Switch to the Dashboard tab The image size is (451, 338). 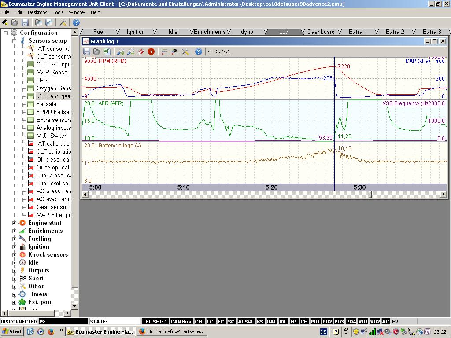pyautogui.click(x=321, y=32)
